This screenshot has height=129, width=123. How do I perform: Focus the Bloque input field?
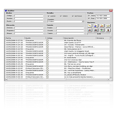(x=29, y=33)
